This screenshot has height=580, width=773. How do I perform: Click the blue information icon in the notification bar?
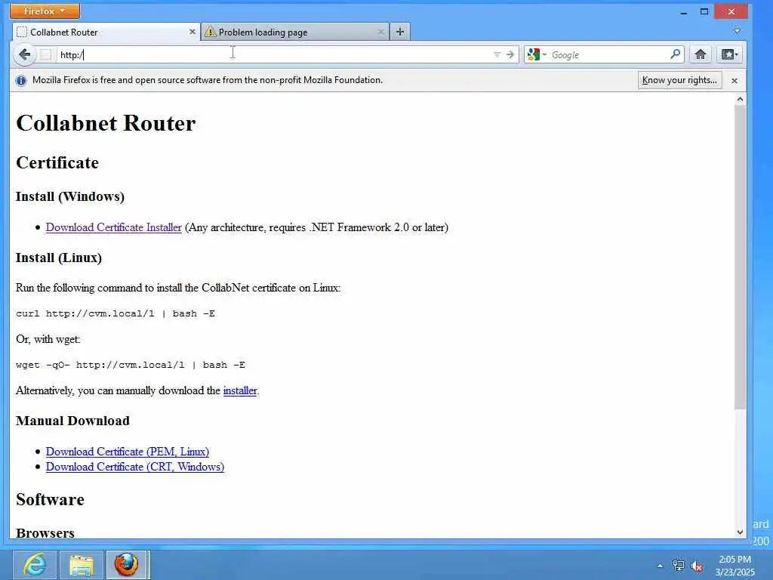pyautogui.click(x=21, y=80)
